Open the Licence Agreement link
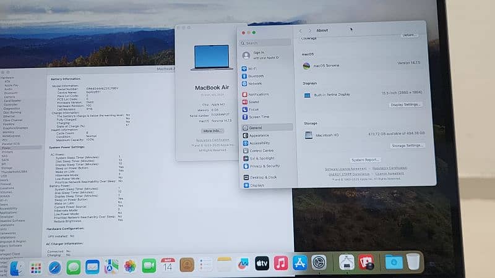The width and height of the screenshot is (495, 278). pos(390,174)
